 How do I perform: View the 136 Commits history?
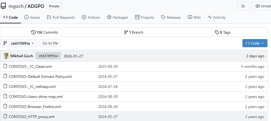point(45,32)
